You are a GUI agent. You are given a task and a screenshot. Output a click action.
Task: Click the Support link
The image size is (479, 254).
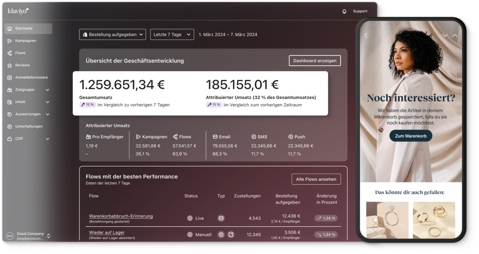click(x=360, y=11)
